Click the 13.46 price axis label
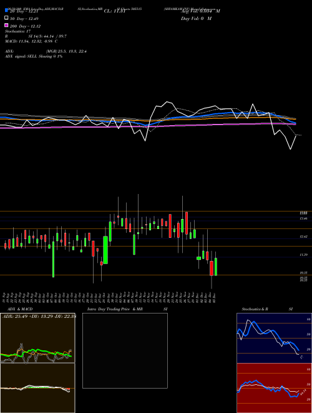The width and height of the screenshot is (312, 413). (304, 218)
